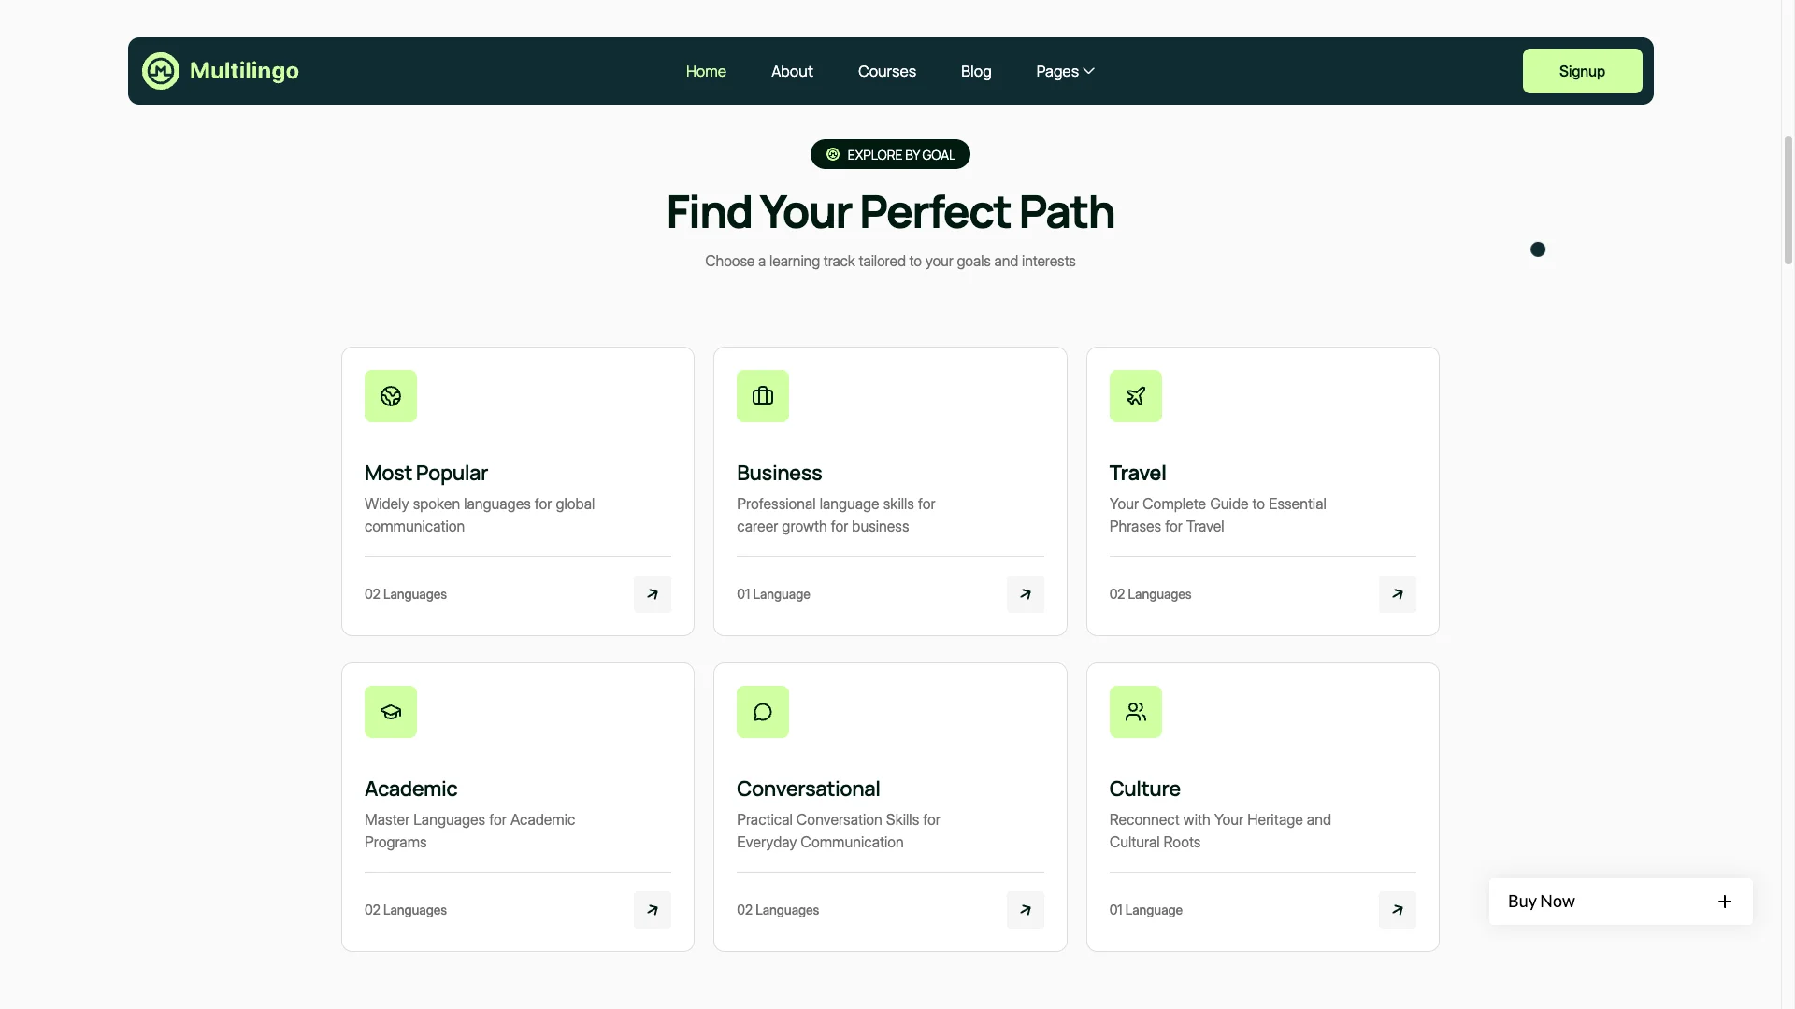Image resolution: width=1795 pixels, height=1009 pixels.
Task: Select the Conversational card arrow button
Action: [1025, 909]
